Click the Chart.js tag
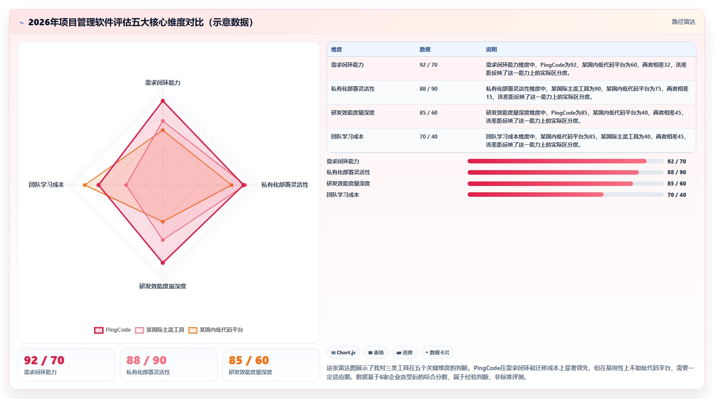The image size is (714, 399). coord(343,353)
